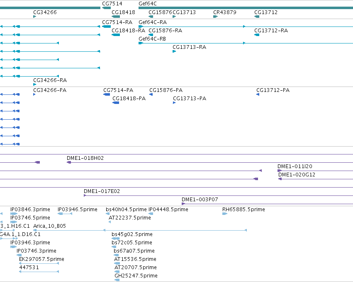Select the IP03946.3prime EST label

point(30,243)
